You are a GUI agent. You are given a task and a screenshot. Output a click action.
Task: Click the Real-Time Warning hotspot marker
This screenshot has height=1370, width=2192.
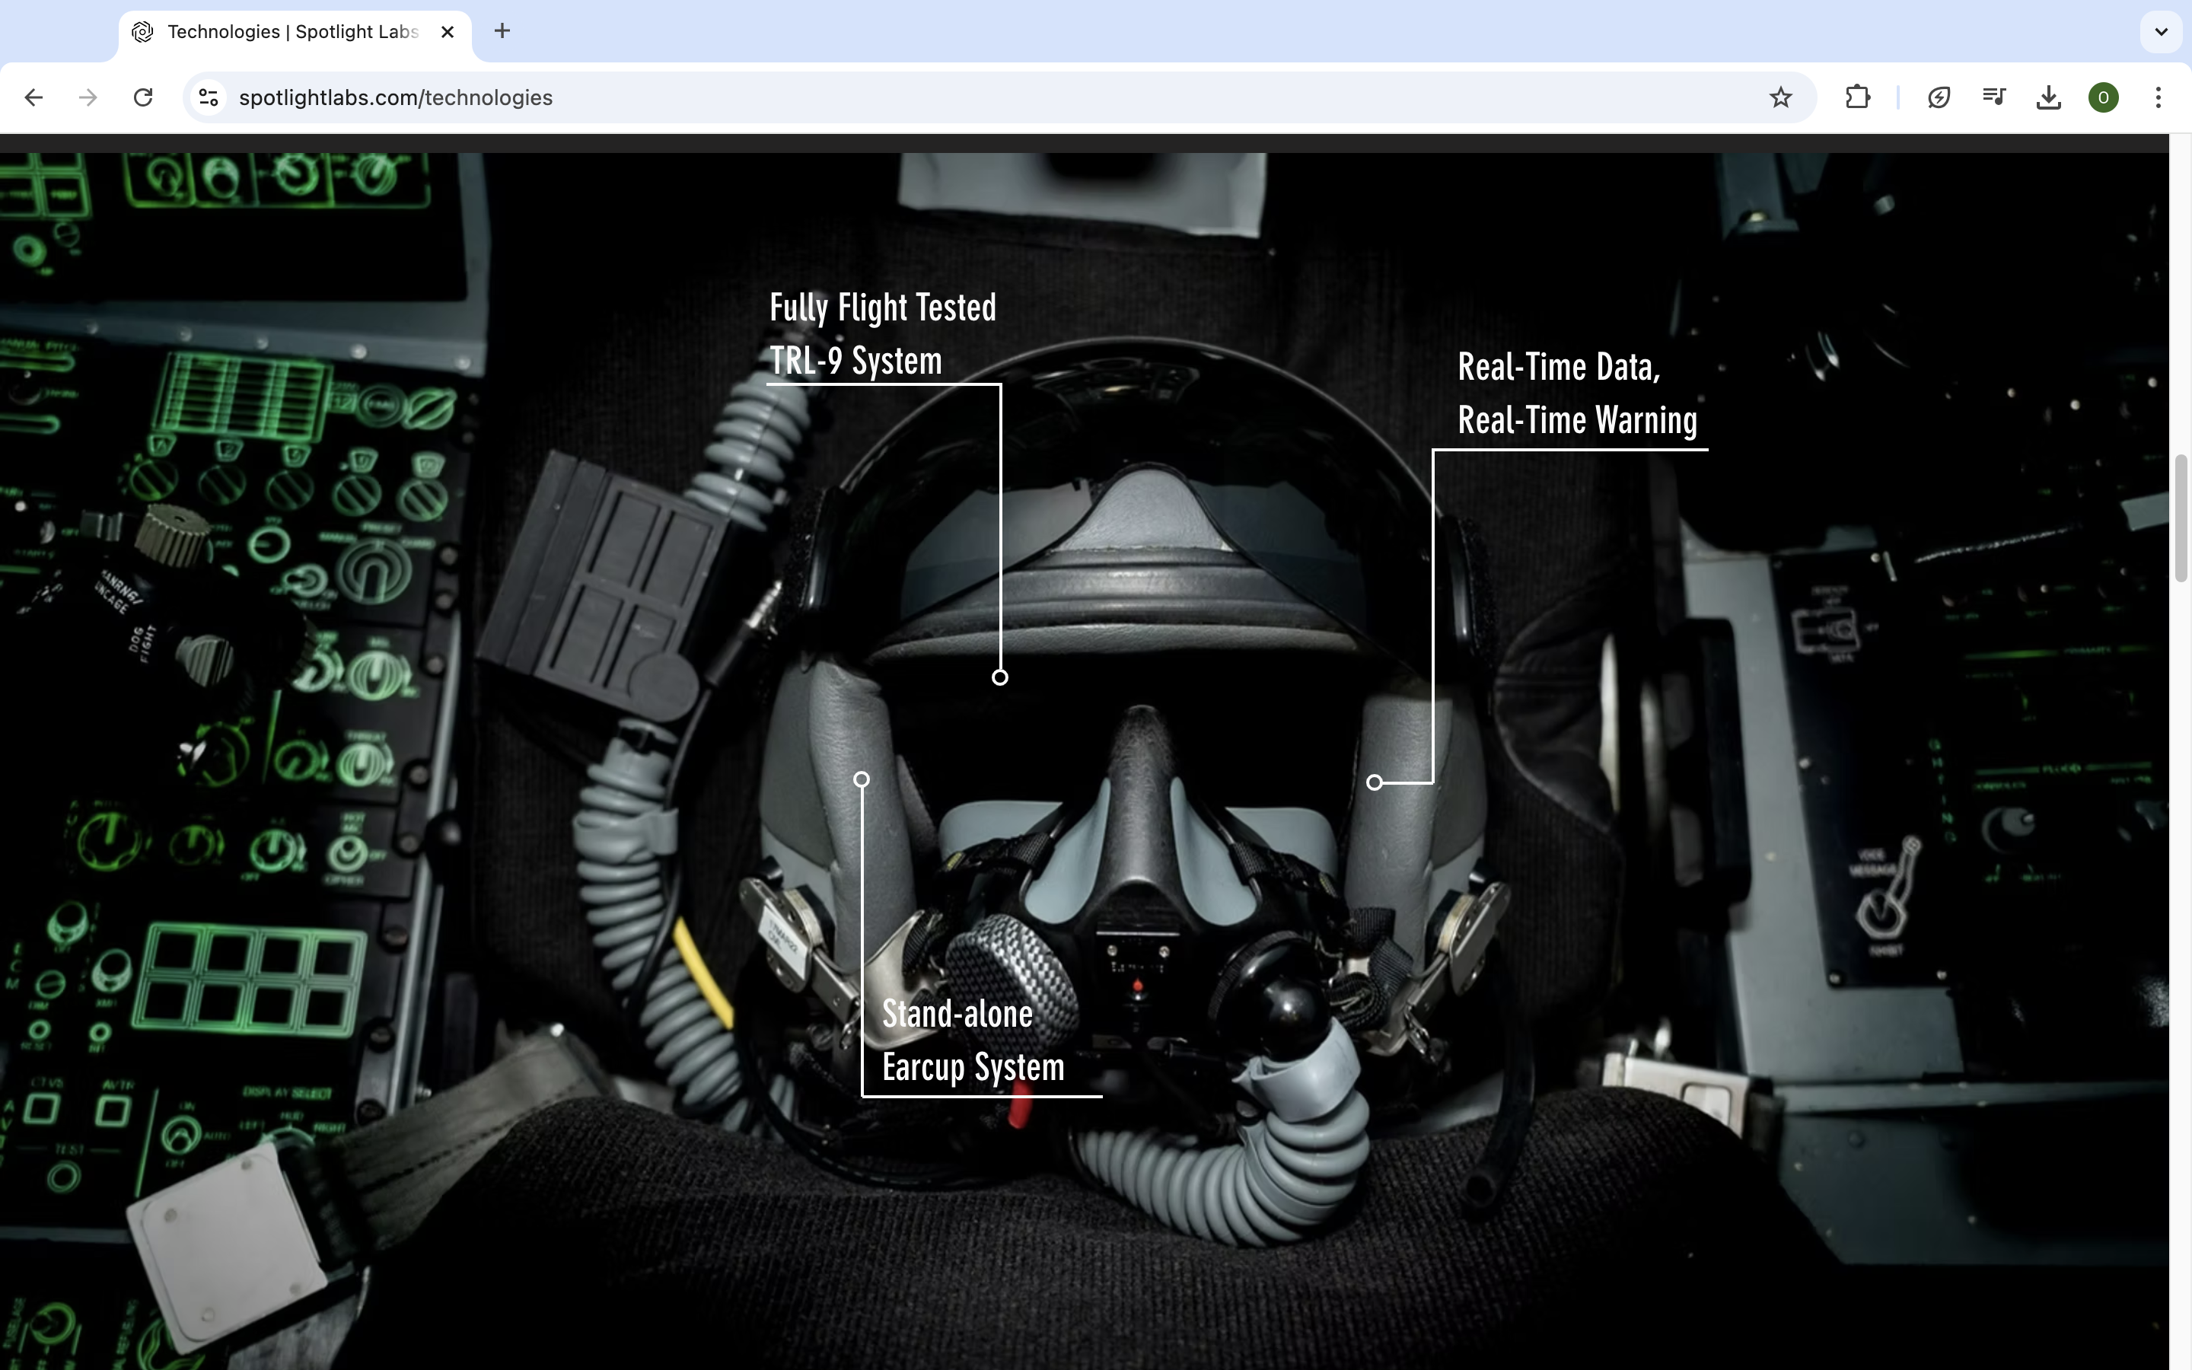tap(1374, 782)
